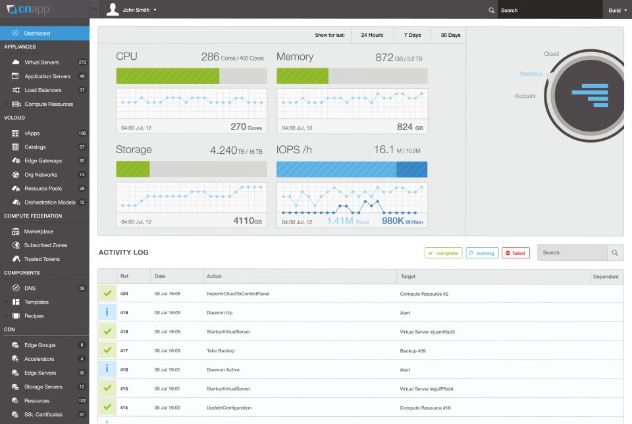This screenshot has width=632, height=424.
Task: Toggle the complete activity filter
Action: click(x=443, y=252)
